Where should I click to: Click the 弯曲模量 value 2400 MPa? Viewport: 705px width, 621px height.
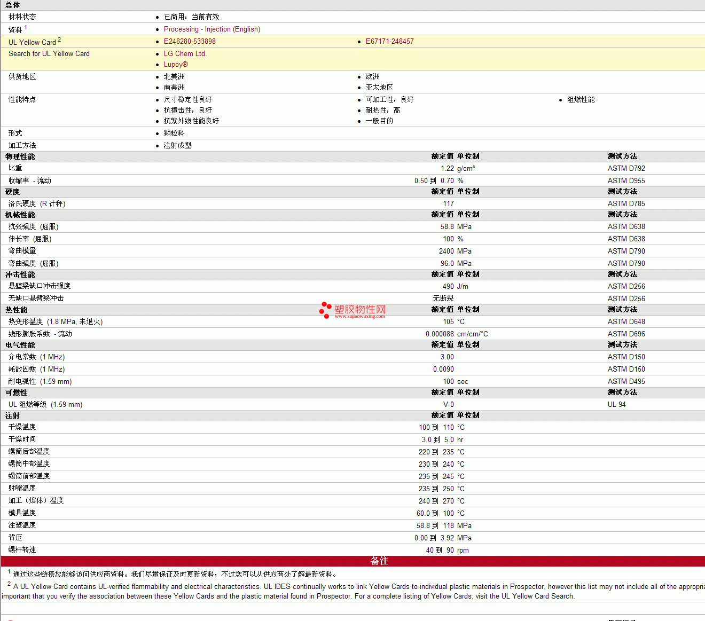click(x=455, y=251)
